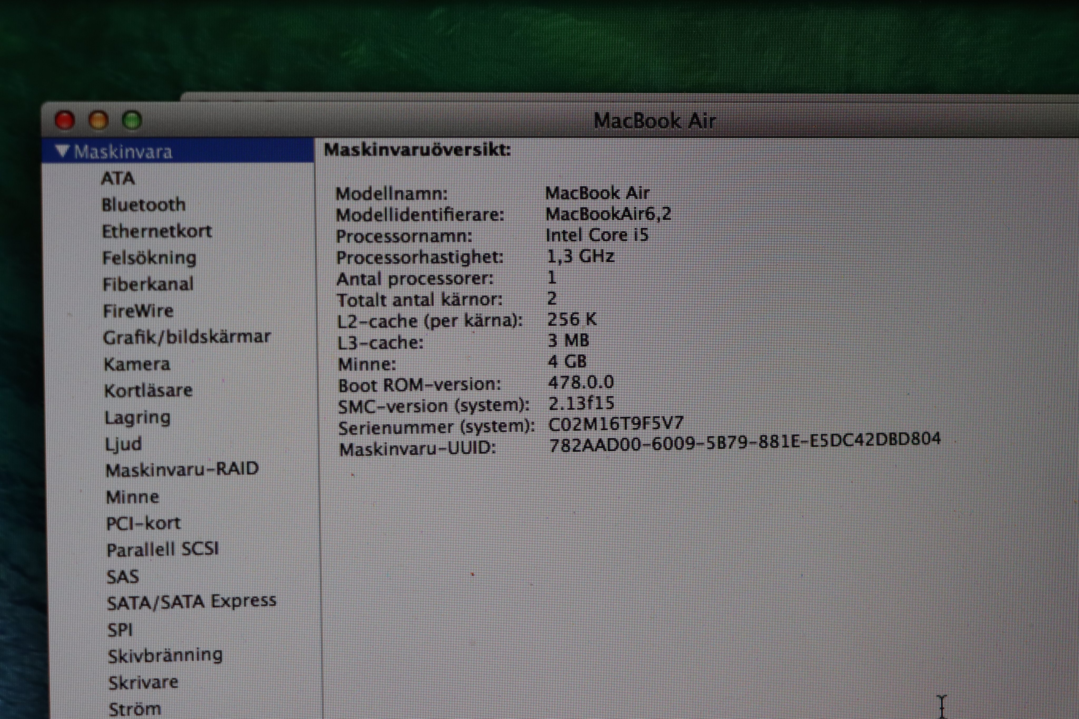This screenshot has width=1079, height=719.
Task: Select Ethernetkort in the sidebar
Action: click(x=157, y=231)
